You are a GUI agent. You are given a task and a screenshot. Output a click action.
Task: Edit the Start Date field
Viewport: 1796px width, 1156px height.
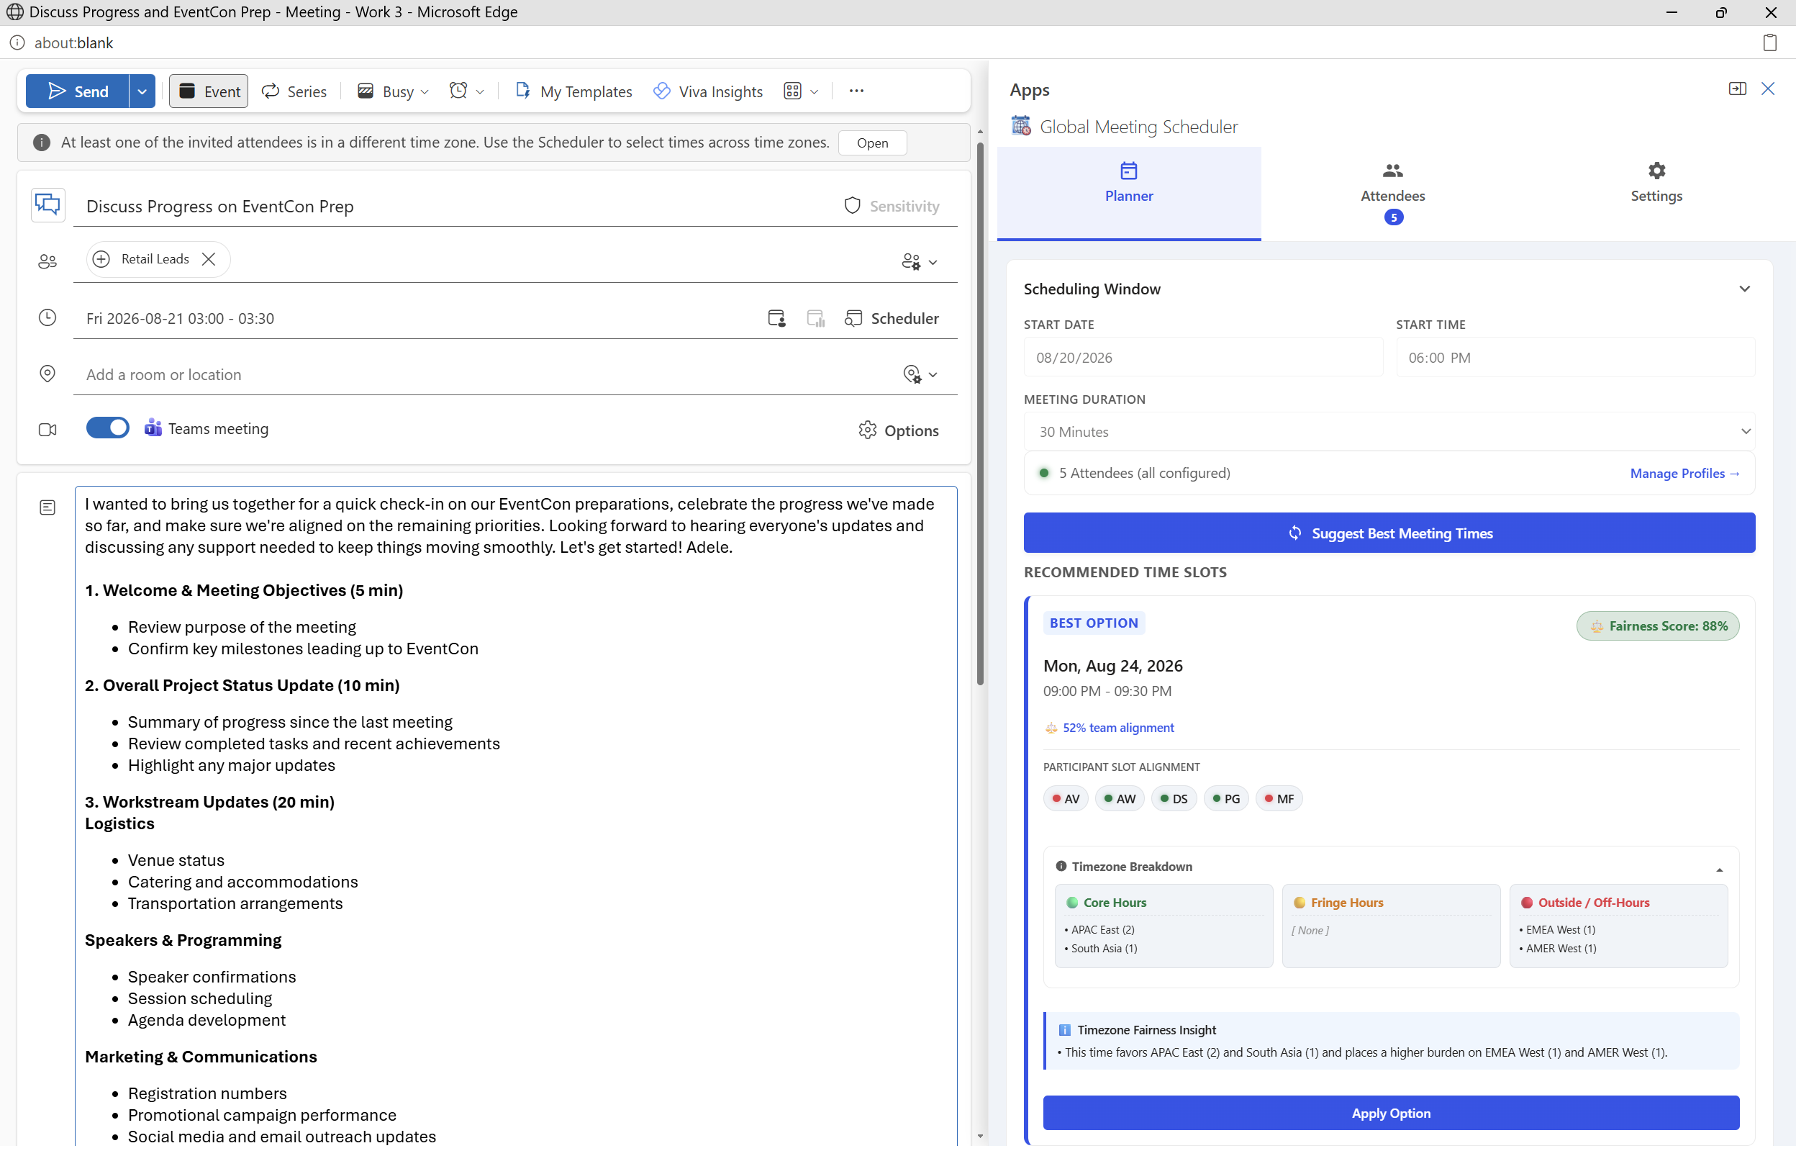[x=1203, y=357]
